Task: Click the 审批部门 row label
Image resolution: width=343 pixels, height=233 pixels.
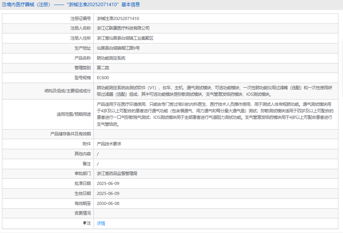Action: coord(83,174)
